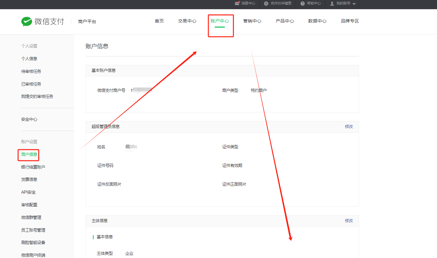Click the my account user icon
This screenshot has width=437, height=258.
[332, 3]
